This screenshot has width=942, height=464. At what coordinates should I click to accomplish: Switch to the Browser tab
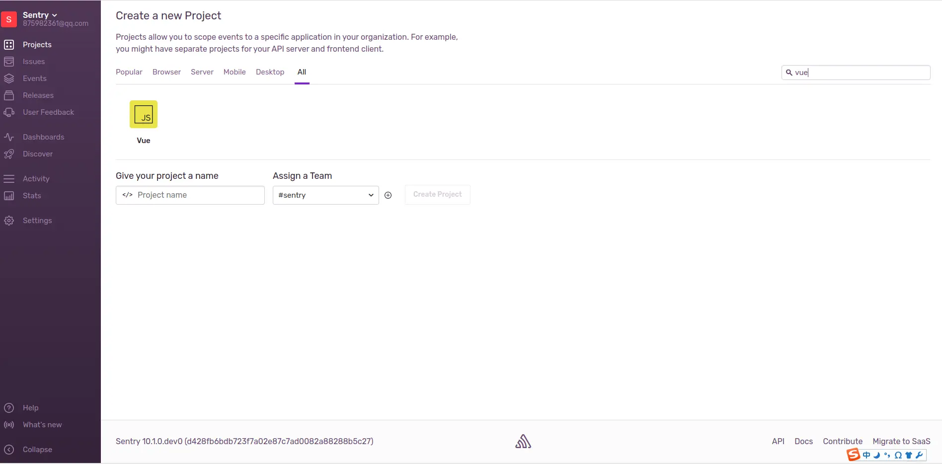pyautogui.click(x=166, y=72)
